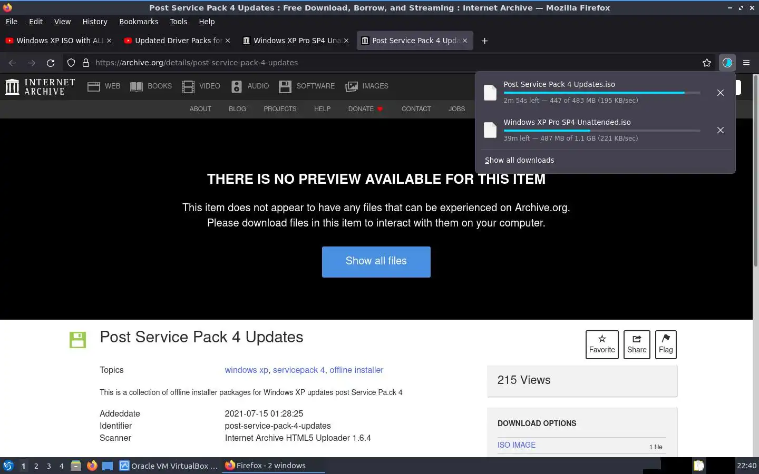
Task: Open Internet Archive home logo
Action: [40, 86]
